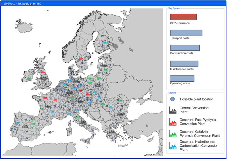Select the green plant in northeastern Romania
227x159 pixels.
click(120, 100)
